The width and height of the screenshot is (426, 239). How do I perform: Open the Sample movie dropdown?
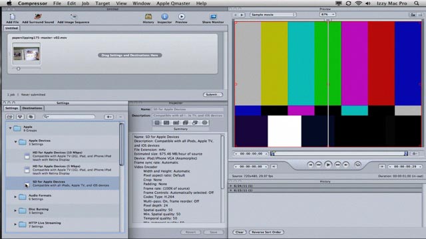(x=272, y=15)
